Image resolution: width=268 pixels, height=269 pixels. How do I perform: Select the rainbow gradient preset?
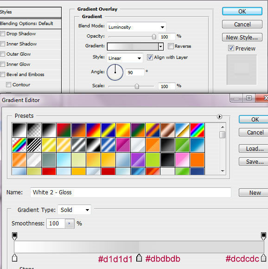[197, 130]
